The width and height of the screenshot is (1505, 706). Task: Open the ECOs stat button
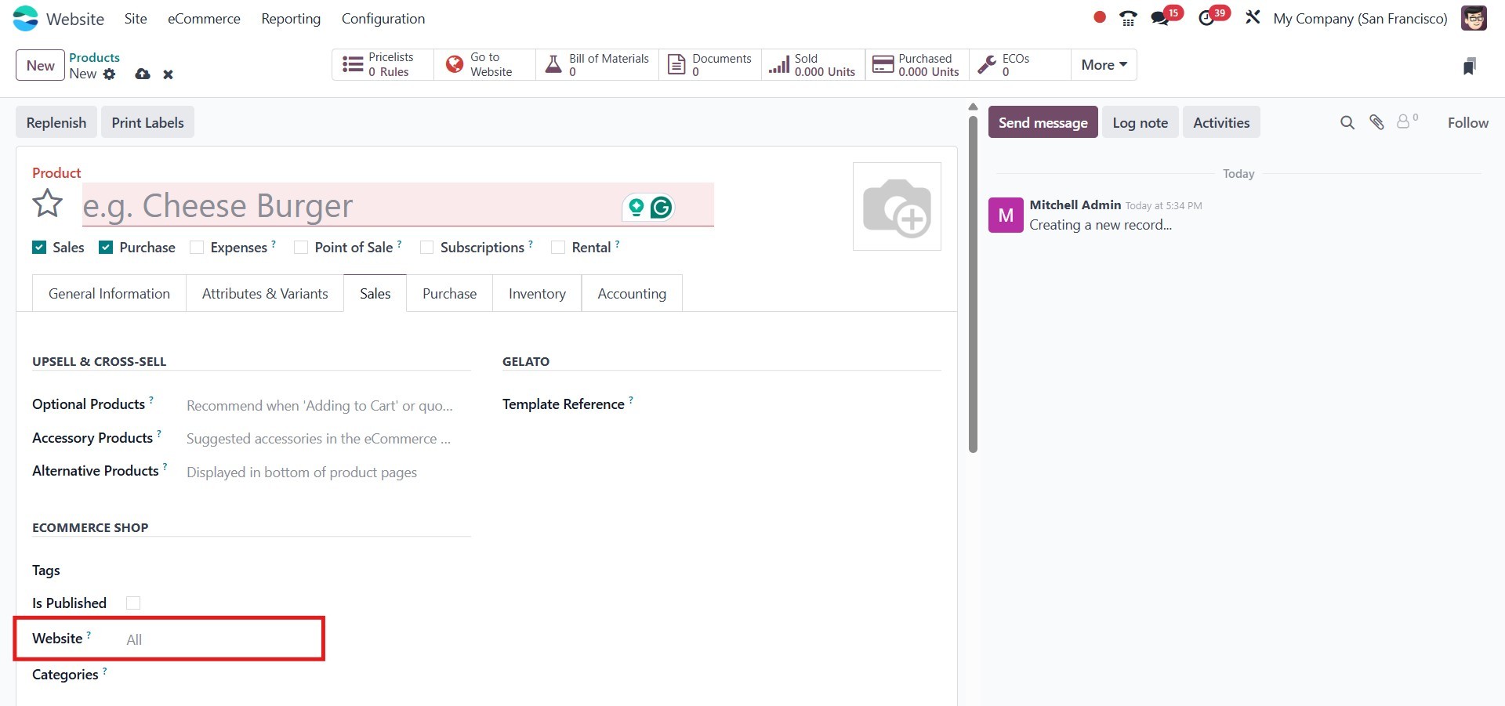click(1020, 65)
